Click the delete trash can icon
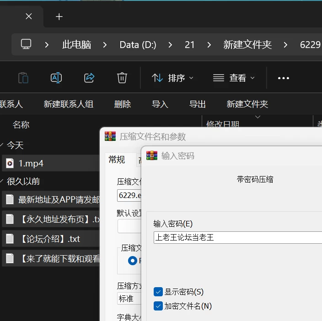Viewport: 322px width, 321px height. pos(122,78)
